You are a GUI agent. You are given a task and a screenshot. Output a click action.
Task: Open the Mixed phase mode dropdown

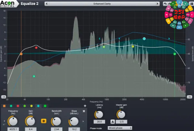coord(120,128)
